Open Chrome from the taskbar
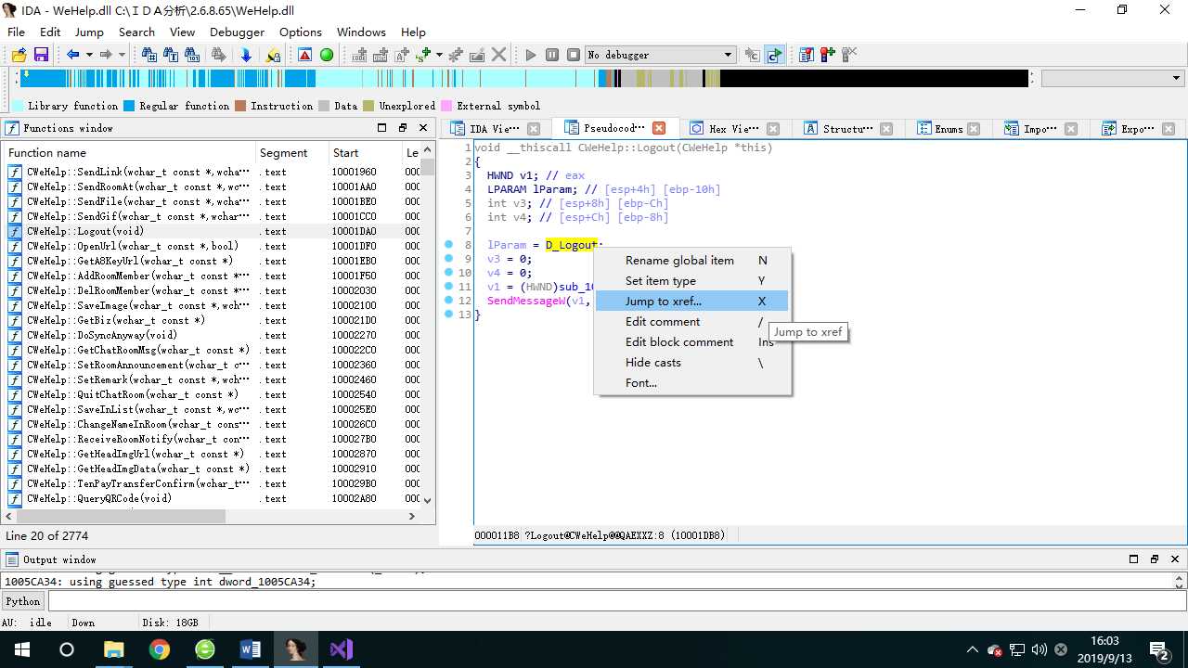Viewport: 1188px width, 668px height. [160, 649]
